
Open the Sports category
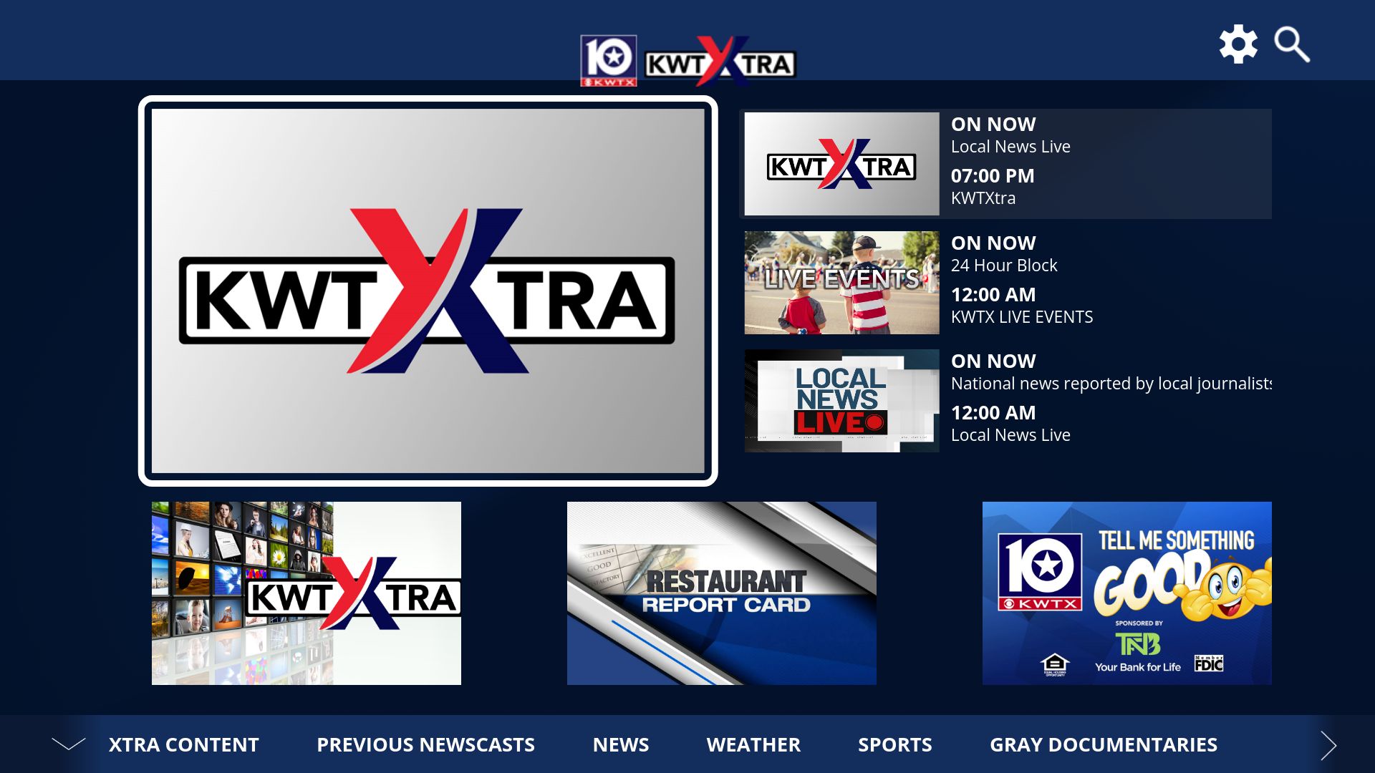894,745
